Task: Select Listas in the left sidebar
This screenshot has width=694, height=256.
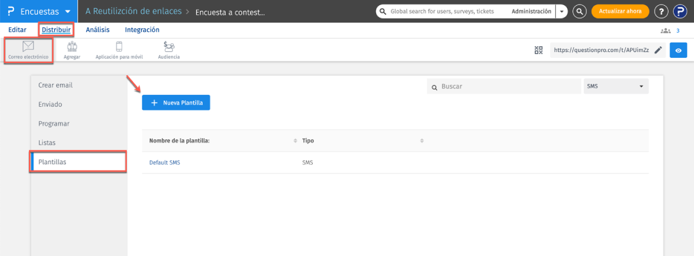Action: coord(47,142)
